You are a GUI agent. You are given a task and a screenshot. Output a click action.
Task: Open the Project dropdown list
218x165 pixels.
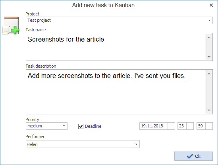(x=209, y=20)
